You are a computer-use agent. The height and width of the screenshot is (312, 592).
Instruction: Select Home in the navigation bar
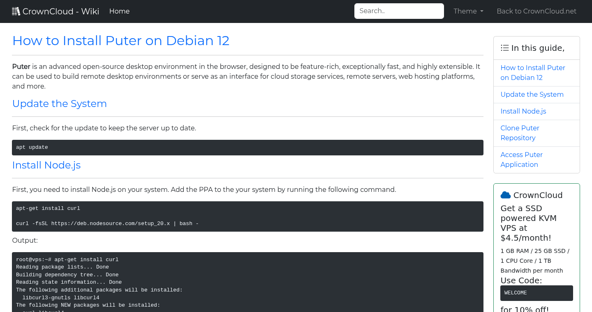tap(119, 11)
